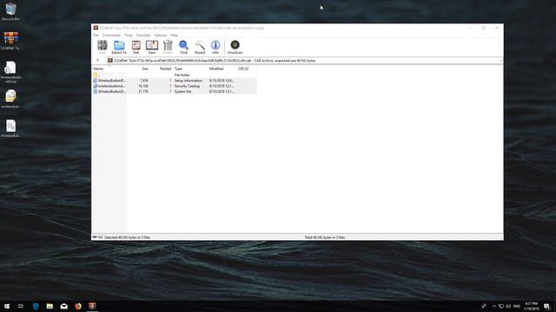Open the Commands menu
This screenshot has width=556, height=312.
tap(111, 35)
